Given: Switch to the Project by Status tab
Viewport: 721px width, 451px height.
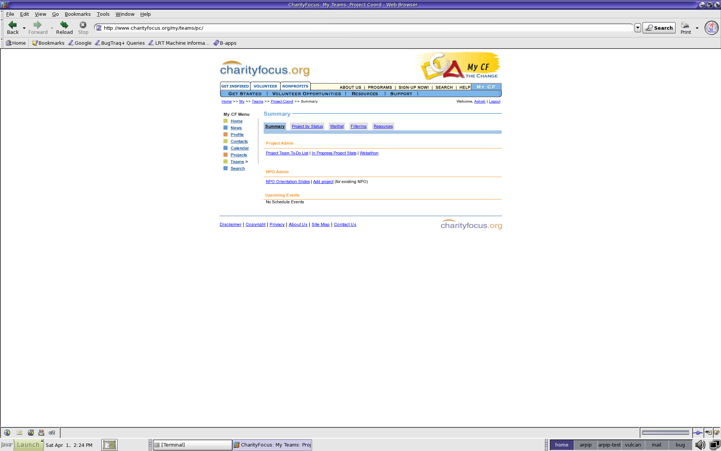Looking at the screenshot, I should point(307,126).
